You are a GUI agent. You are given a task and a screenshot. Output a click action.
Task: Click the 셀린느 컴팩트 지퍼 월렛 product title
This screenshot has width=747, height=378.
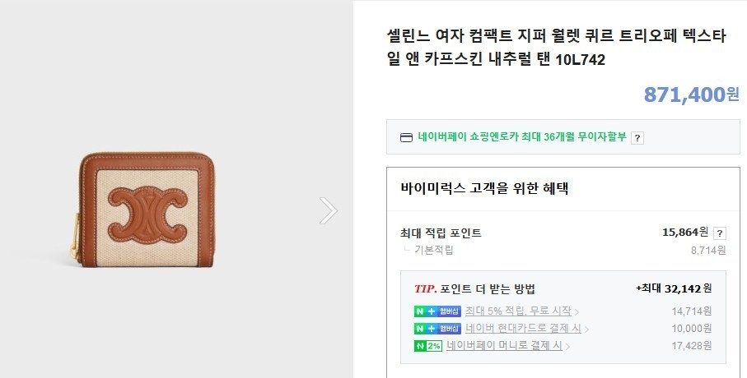556,48
